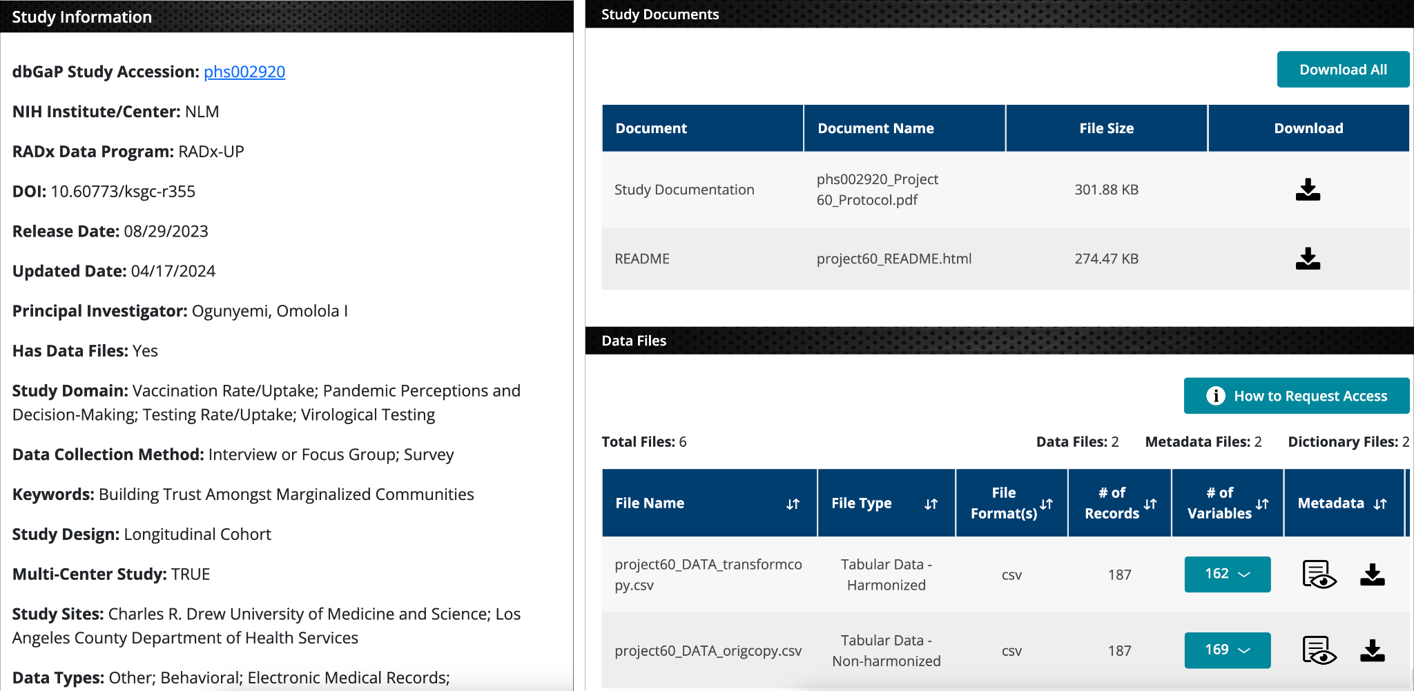Expand the 169 variables dropdown
Image resolution: width=1414 pixels, height=691 pixels.
point(1228,650)
